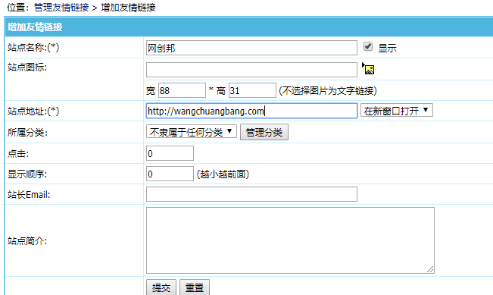Viewport: 493px width, 295px height.
Task: Click the 重置 reset button
Action: (195, 287)
